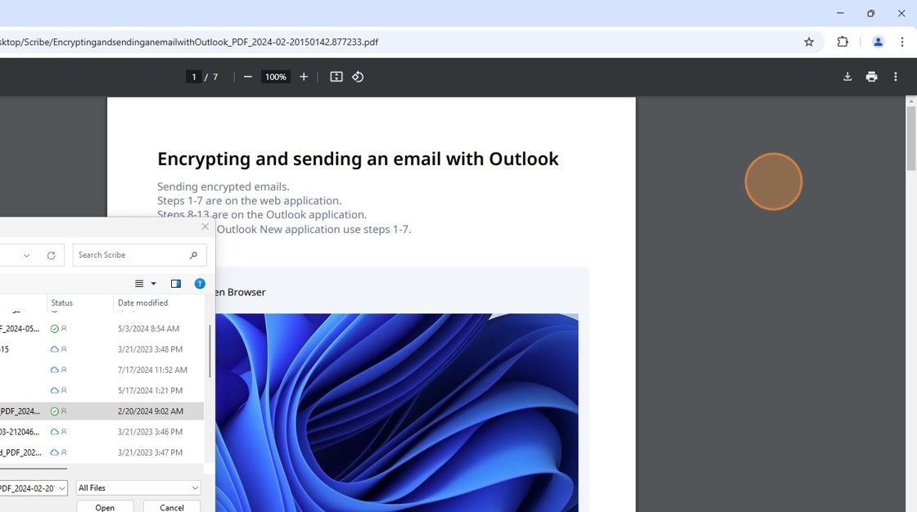Open file dialog help icon

(200, 284)
